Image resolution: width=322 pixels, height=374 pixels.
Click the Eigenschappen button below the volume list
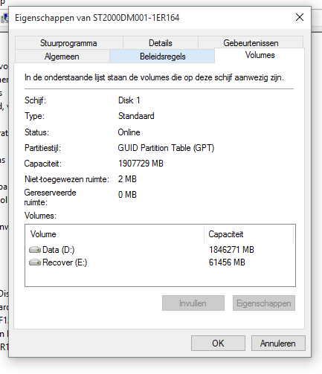[x=264, y=303]
